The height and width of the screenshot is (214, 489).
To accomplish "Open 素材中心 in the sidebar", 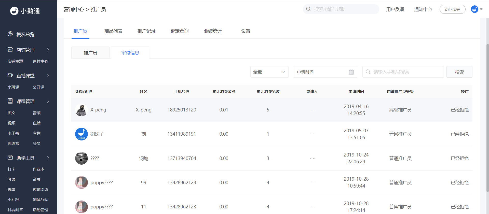I will click(40, 61).
